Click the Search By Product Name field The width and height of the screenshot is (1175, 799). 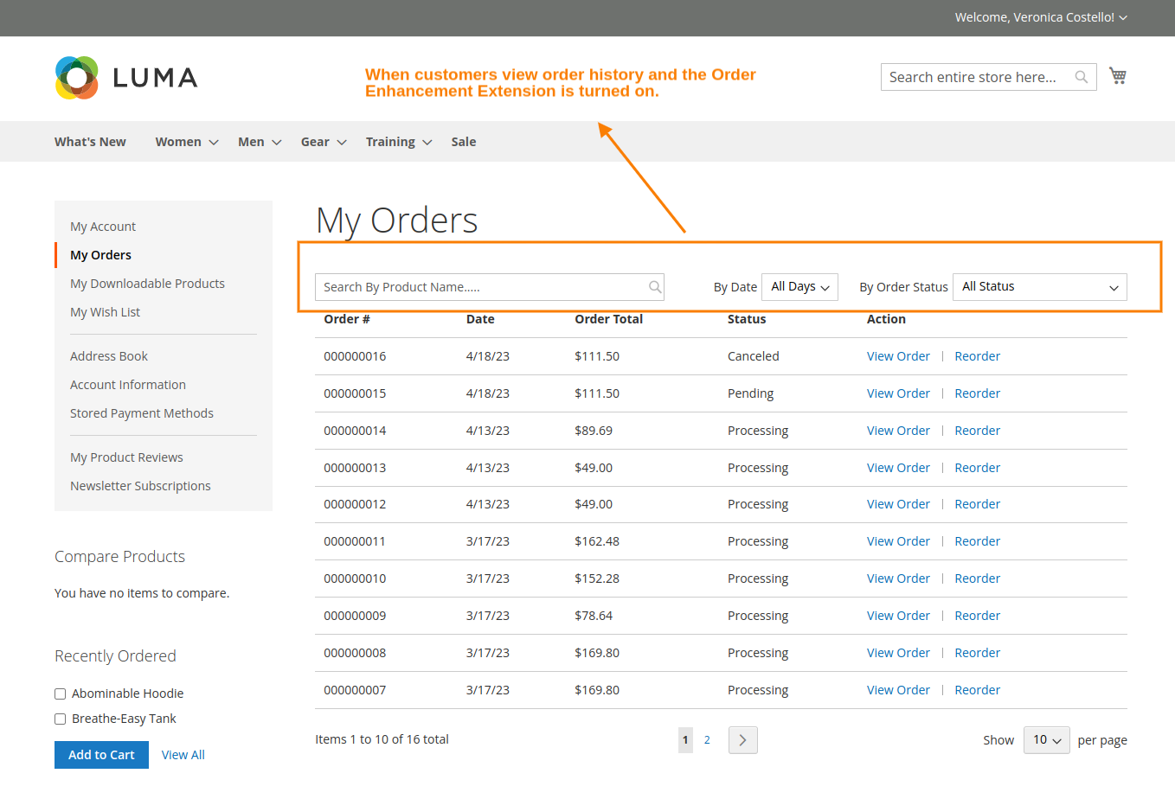coord(476,286)
